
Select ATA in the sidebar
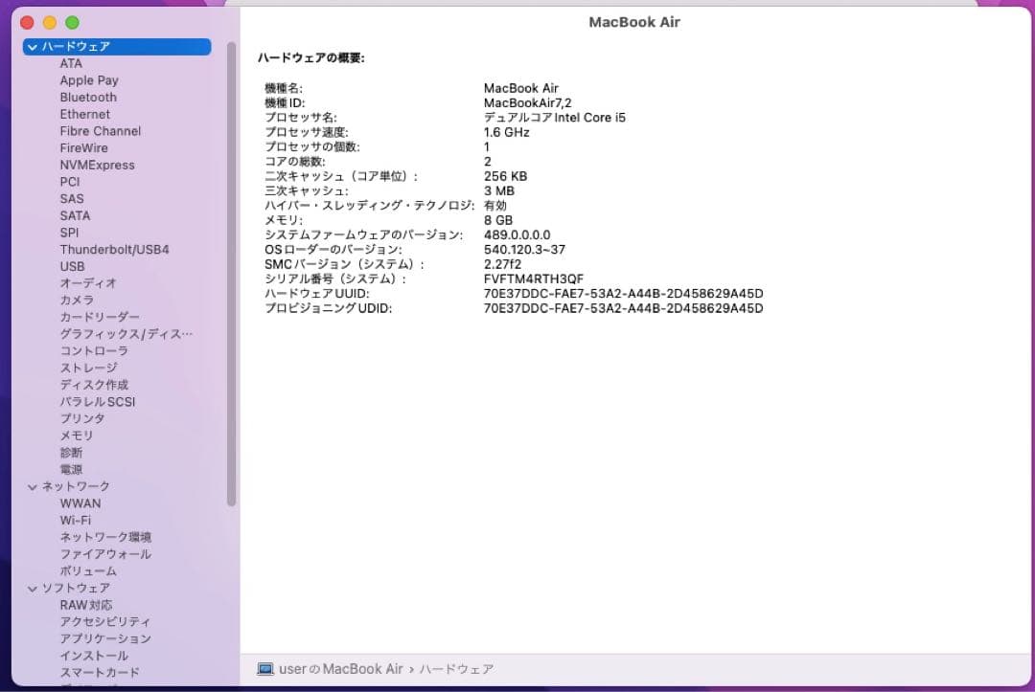(x=71, y=63)
